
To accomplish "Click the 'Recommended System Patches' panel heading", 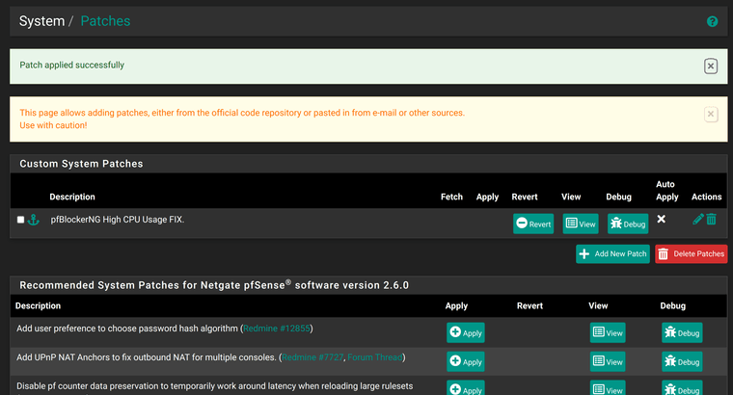I will 214,285.
